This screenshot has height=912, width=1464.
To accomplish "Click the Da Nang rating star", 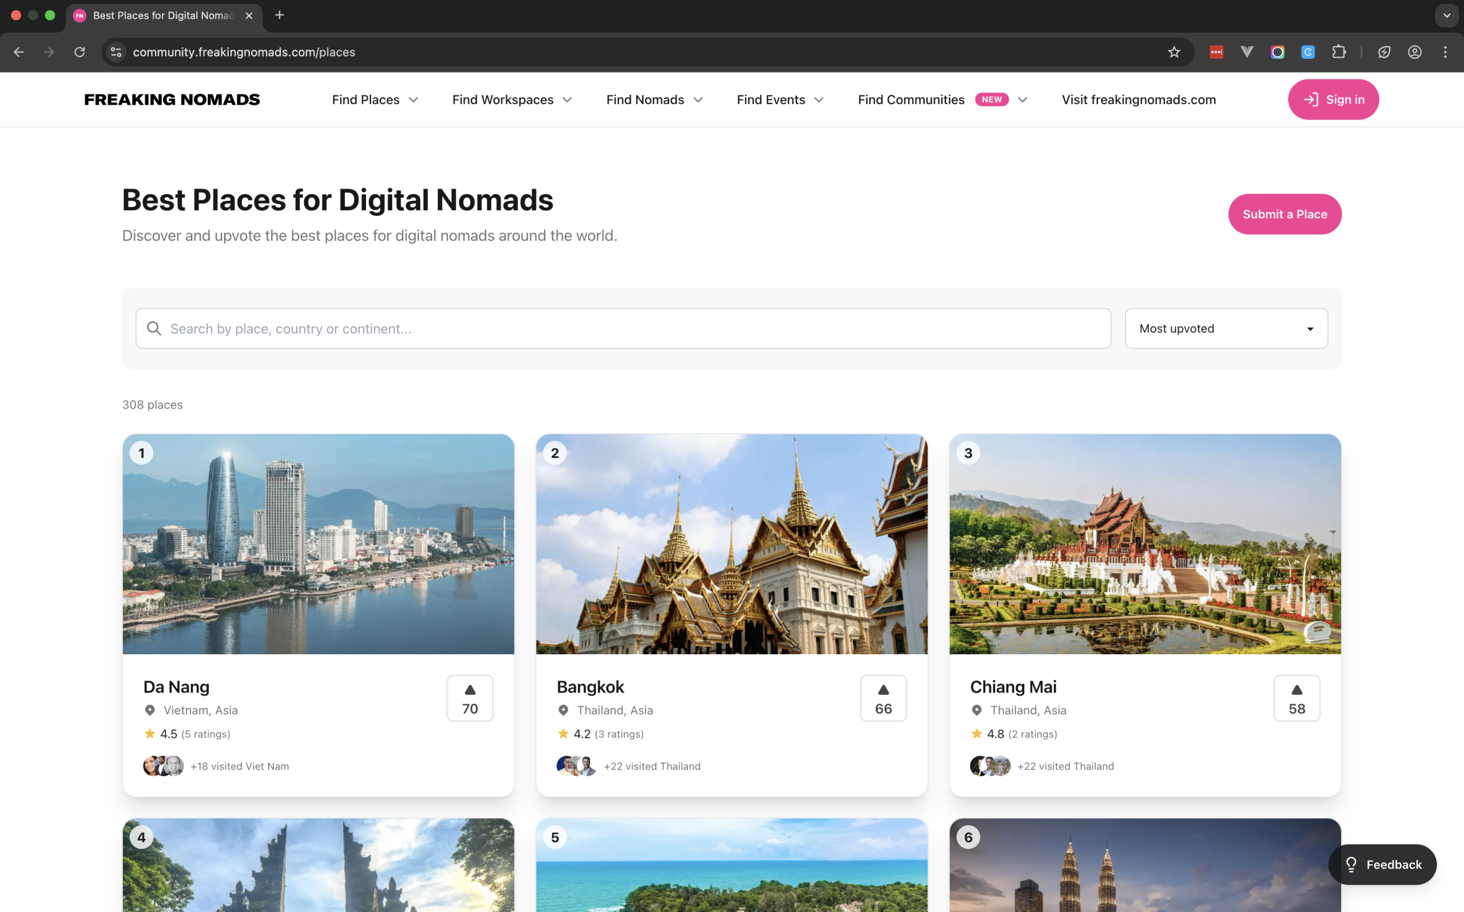I will pyautogui.click(x=150, y=734).
